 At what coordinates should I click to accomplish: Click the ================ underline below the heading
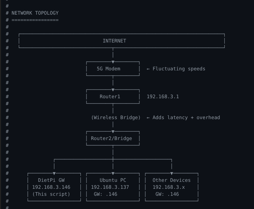(35, 20)
